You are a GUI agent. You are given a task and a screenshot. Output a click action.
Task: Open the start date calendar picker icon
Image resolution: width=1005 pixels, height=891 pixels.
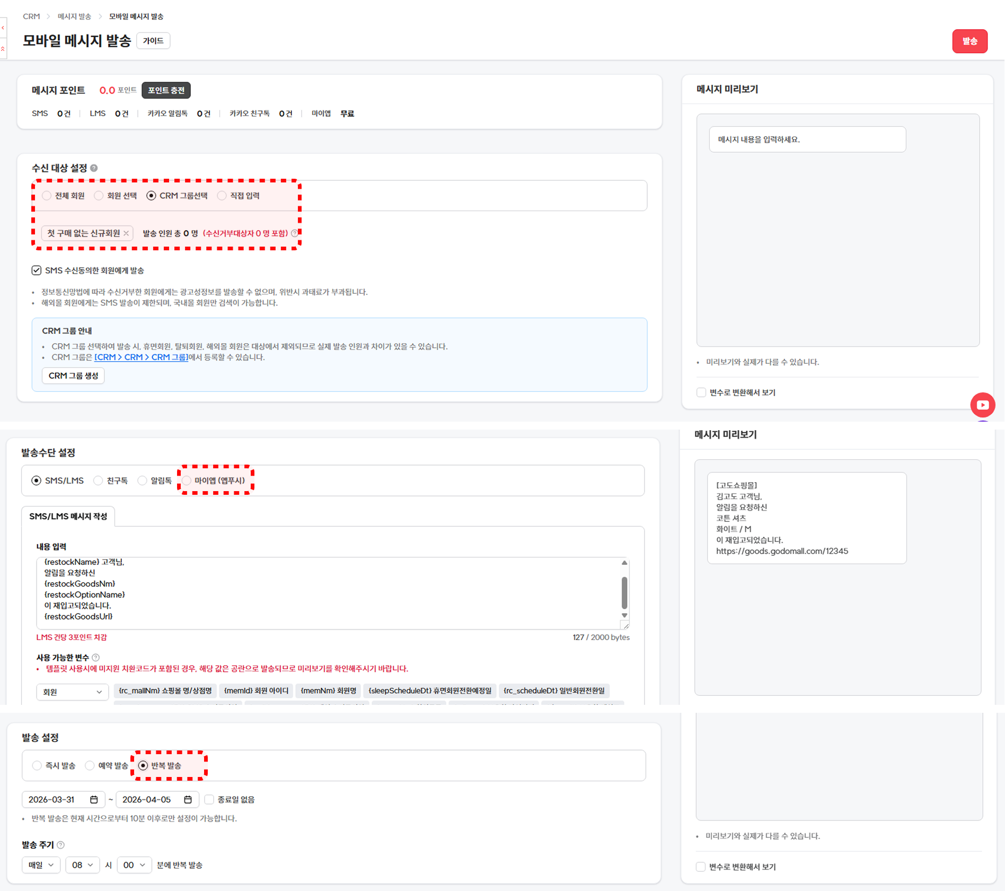94,799
